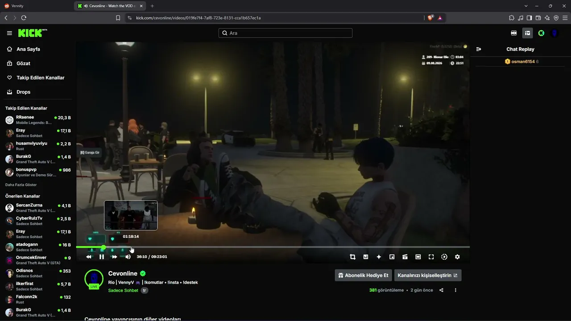Image resolution: width=571 pixels, height=321 pixels.
Task: Mute the player volume speaker icon
Action: [128, 257]
